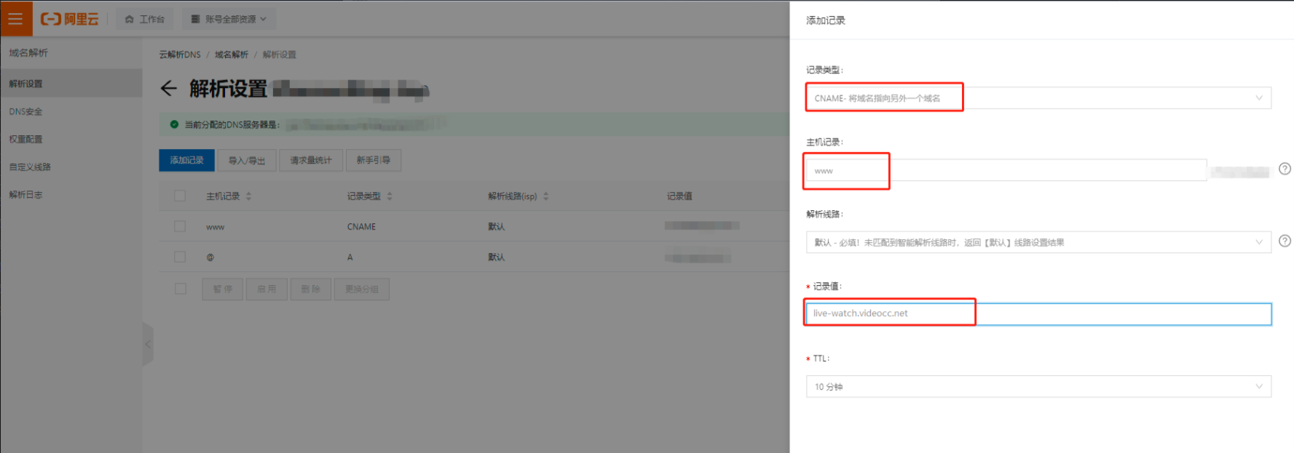
Task: Open the TTL 10 分钟 dropdown
Action: click(1038, 387)
